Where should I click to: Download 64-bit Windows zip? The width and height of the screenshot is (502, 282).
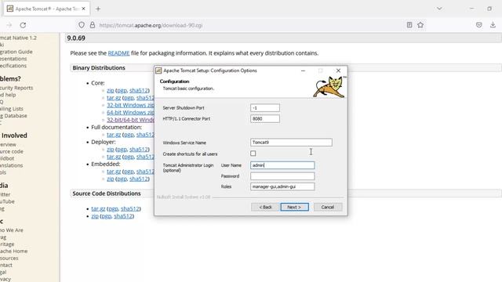pyautogui.click(x=130, y=113)
